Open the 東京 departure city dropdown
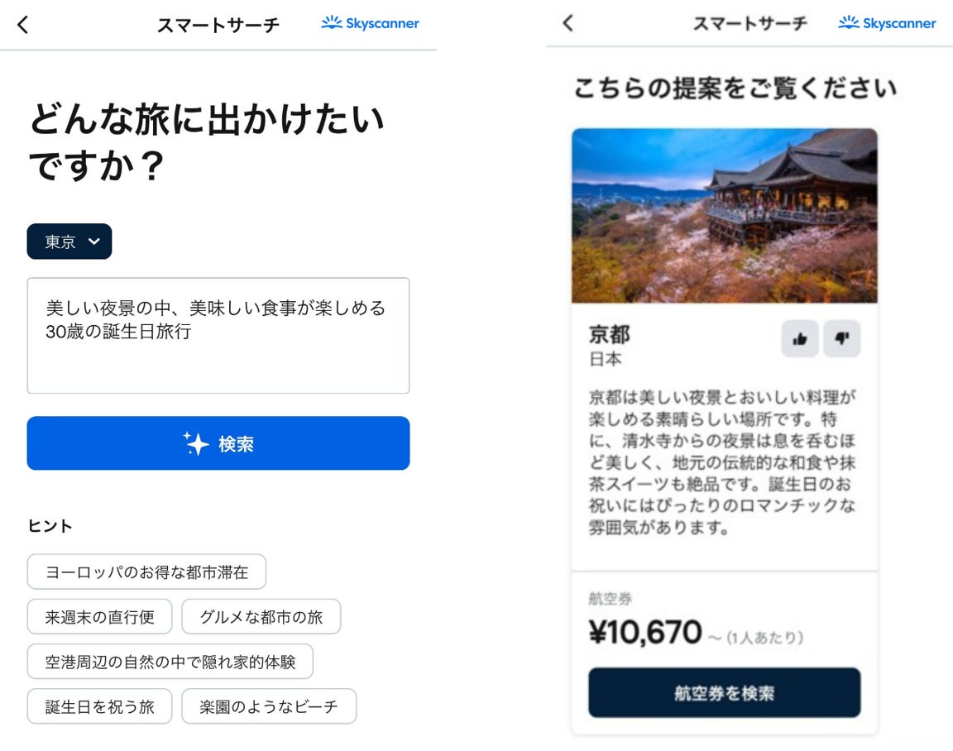The width and height of the screenshot is (953, 751). point(69,242)
